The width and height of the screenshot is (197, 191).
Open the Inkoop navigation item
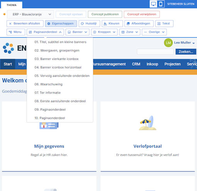(152, 64)
